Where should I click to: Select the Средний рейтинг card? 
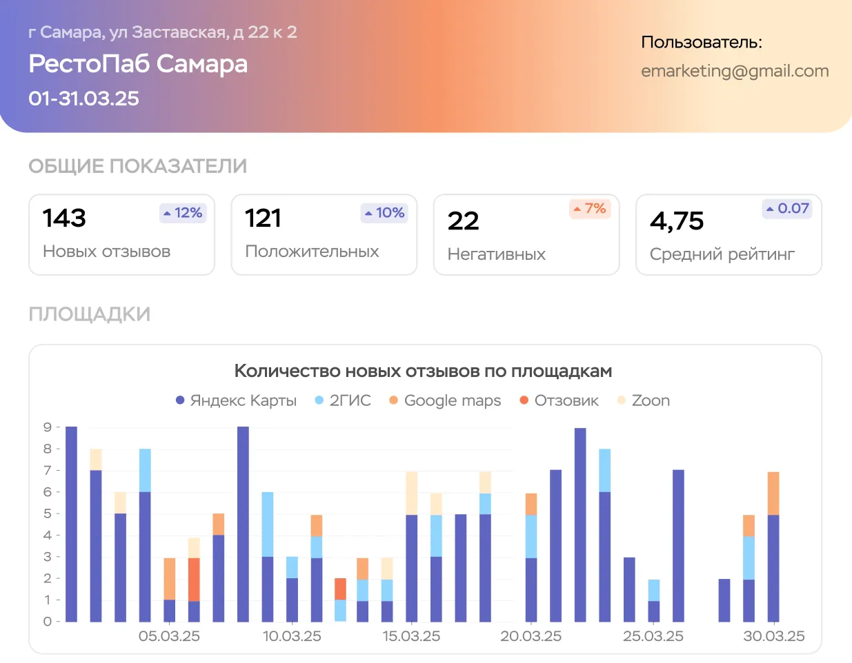coord(728,235)
